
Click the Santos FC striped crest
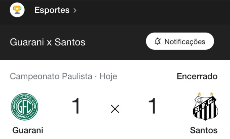pos(205,108)
